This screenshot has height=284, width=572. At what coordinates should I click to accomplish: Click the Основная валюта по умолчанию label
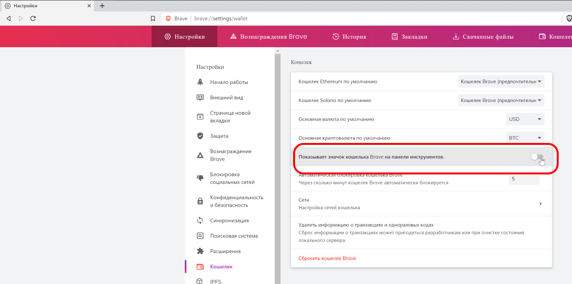pos(336,119)
